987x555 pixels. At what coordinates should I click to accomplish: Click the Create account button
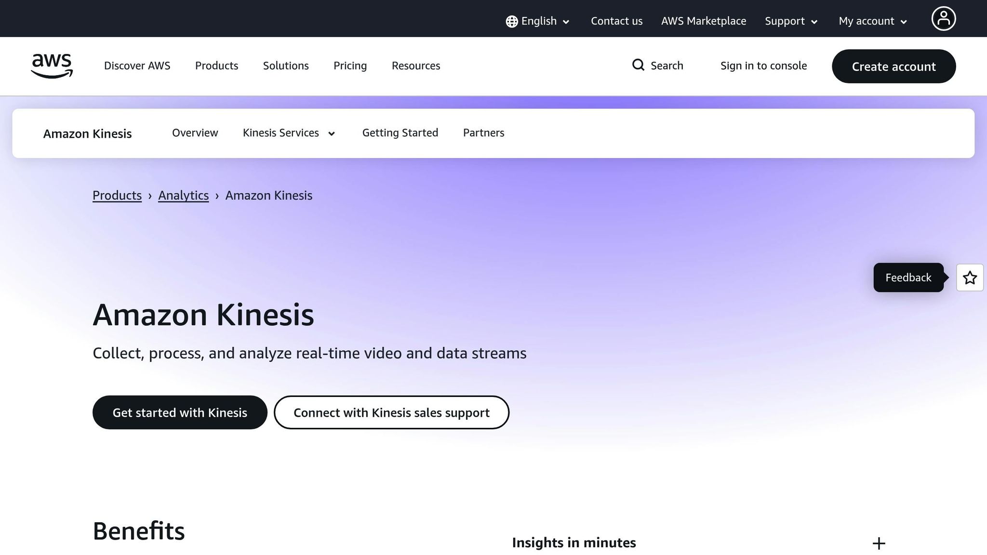pos(894,66)
